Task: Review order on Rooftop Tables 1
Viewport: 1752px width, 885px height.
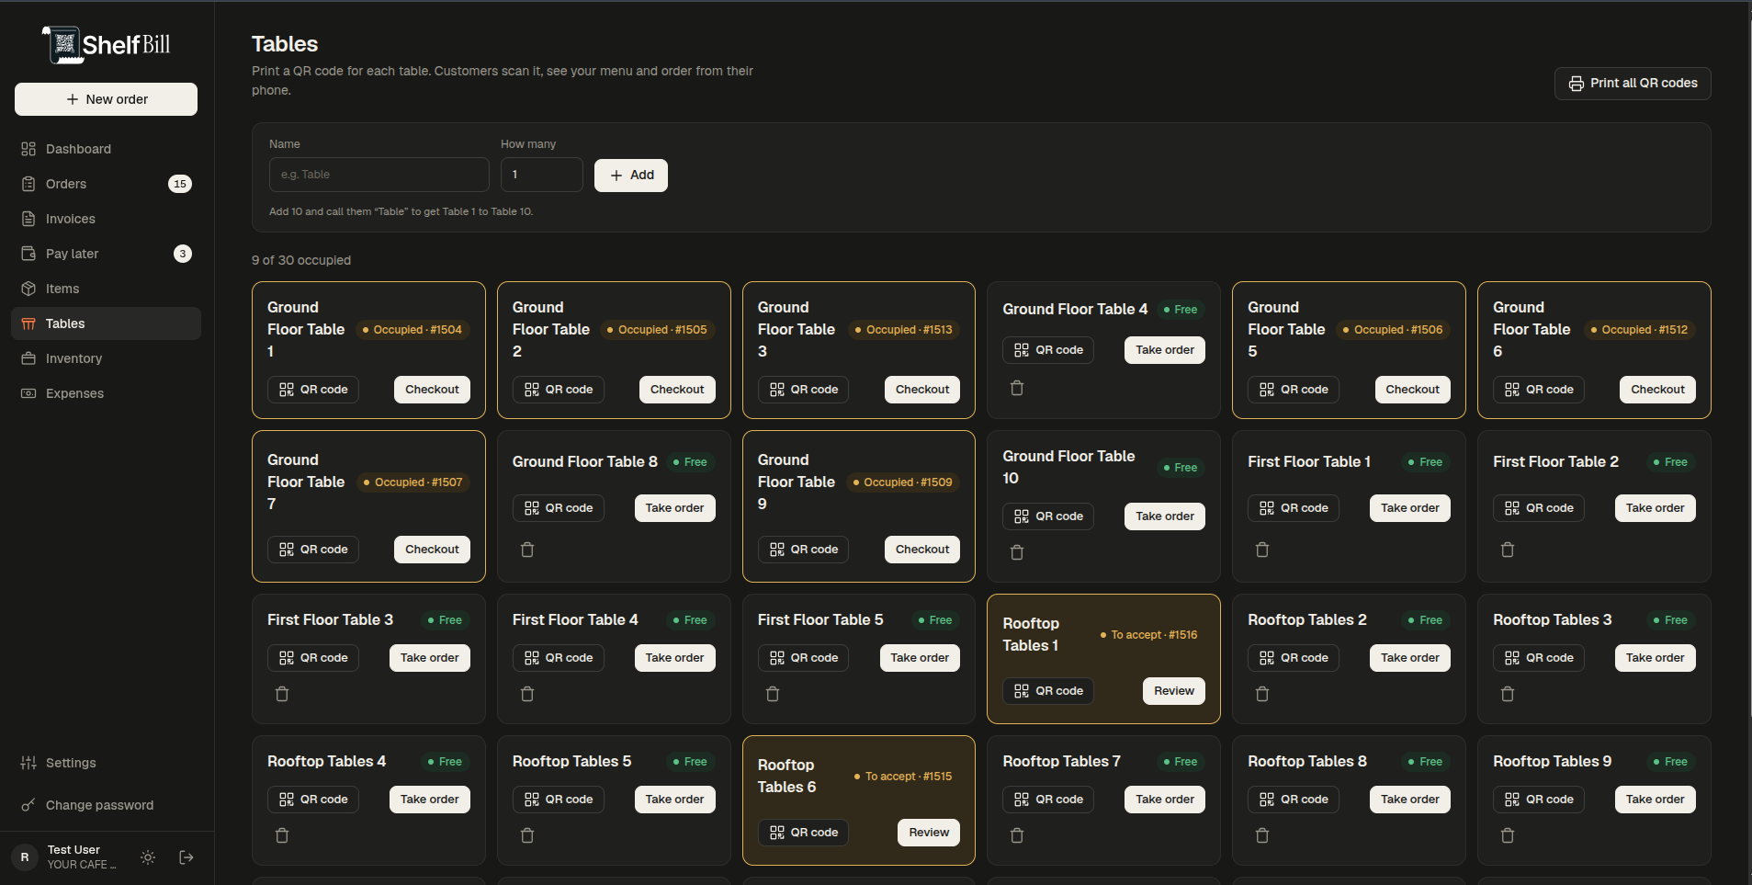Action: coord(1174,691)
